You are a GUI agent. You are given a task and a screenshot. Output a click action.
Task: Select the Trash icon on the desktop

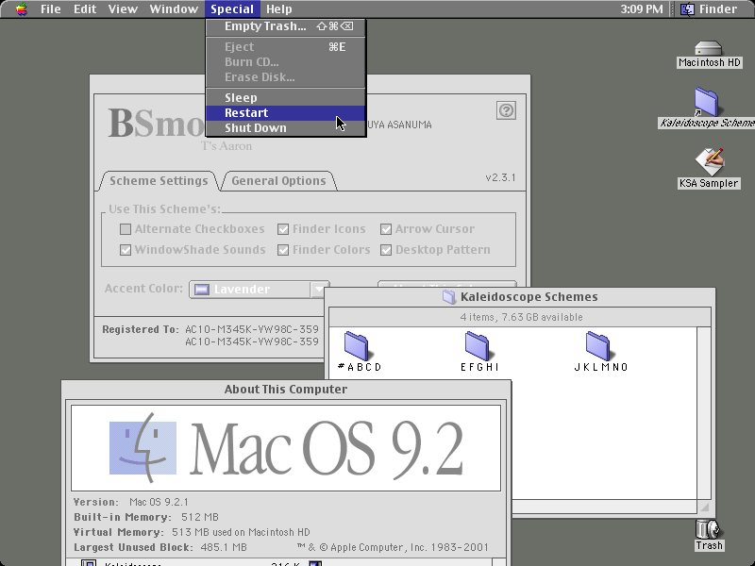(x=708, y=529)
